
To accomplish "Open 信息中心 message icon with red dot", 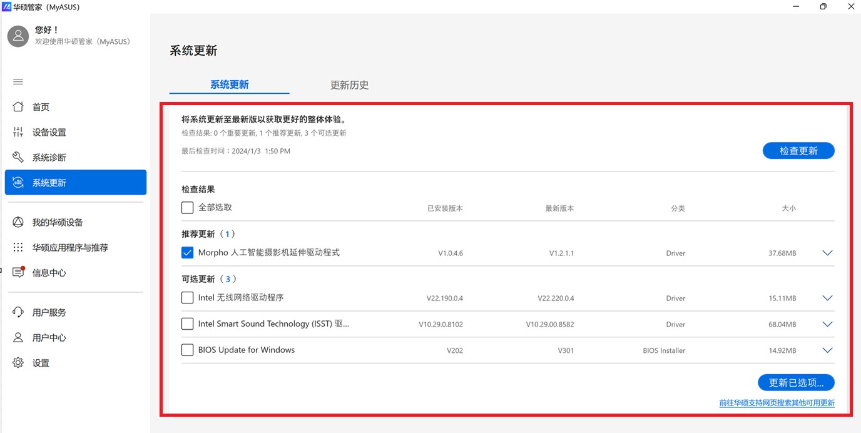I will [18, 272].
